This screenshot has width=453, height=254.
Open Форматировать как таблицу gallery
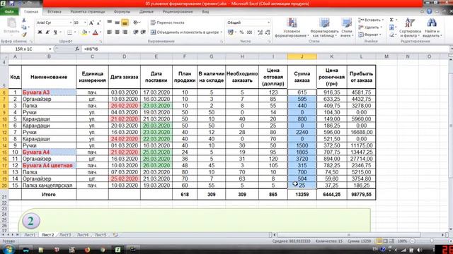pos(324,28)
